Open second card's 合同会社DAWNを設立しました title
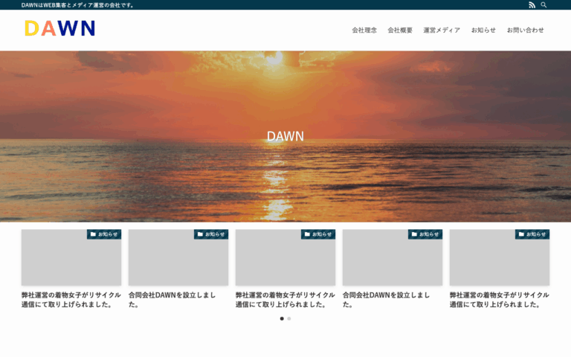 coord(172,300)
